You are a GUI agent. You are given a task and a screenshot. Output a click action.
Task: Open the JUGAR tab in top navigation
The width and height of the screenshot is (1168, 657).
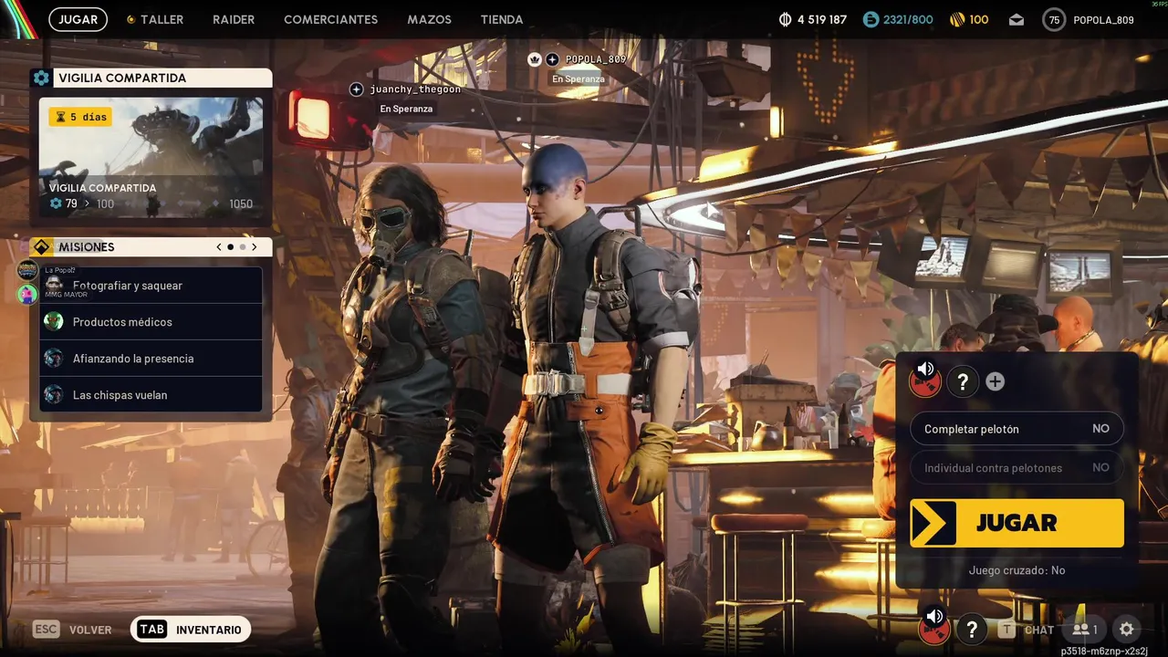coord(78,19)
